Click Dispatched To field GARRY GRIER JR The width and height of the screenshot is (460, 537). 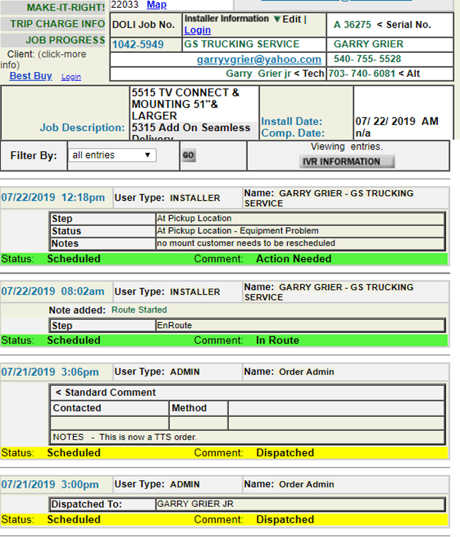(299, 504)
